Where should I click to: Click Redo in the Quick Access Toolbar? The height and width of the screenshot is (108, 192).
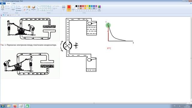(6, 15)
